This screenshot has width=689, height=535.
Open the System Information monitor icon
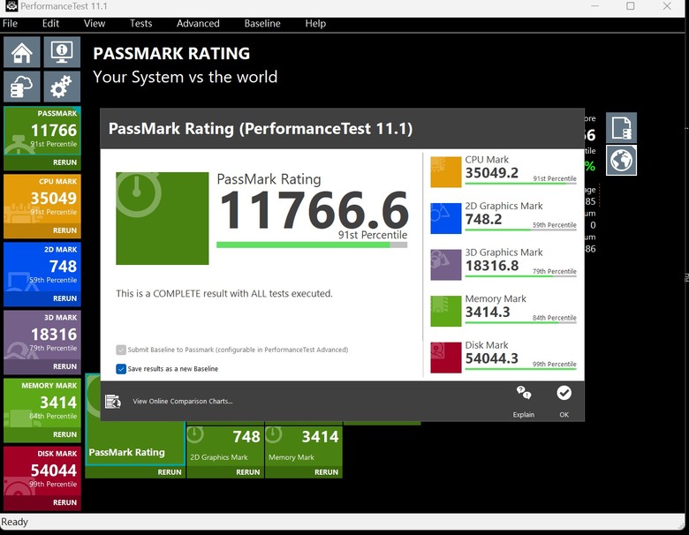[x=62, y=52]
